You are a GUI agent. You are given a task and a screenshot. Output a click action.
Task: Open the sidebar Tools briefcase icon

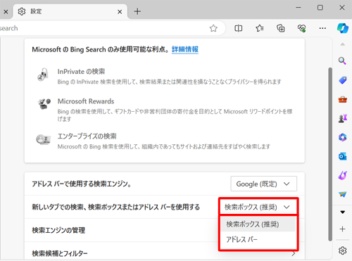coord(343,100)
